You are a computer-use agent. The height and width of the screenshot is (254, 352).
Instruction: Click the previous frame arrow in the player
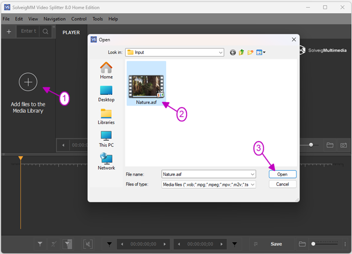pyautogui.click(x=63, y=145)
